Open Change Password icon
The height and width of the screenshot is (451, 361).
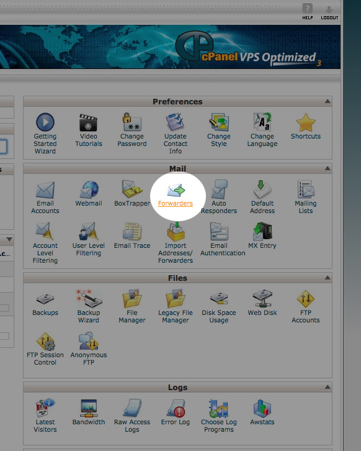click(132, 122)
